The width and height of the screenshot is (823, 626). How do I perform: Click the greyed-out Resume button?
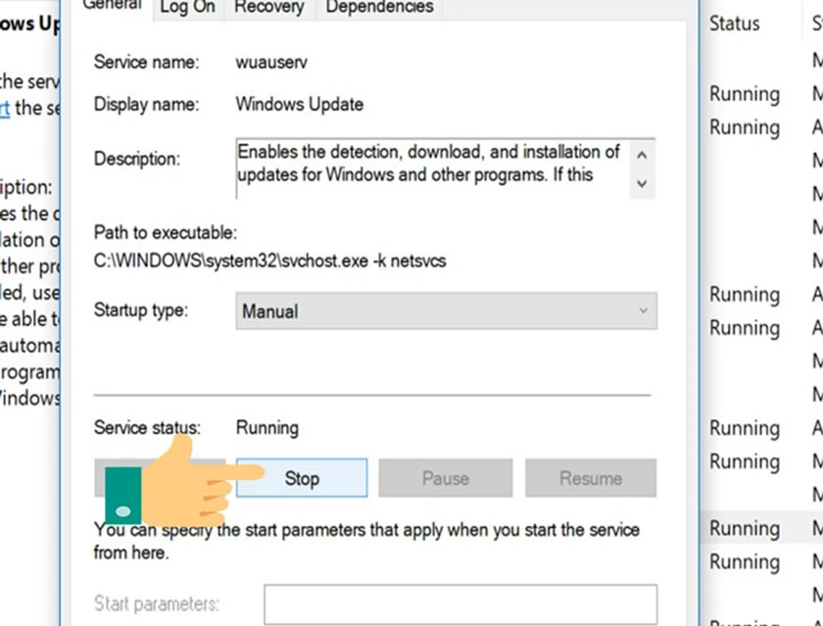click(x=591, y=478)
